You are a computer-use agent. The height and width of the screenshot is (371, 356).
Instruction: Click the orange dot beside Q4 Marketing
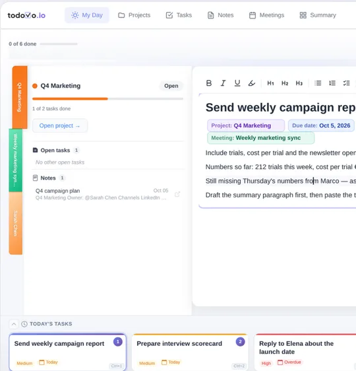point(35,86)
